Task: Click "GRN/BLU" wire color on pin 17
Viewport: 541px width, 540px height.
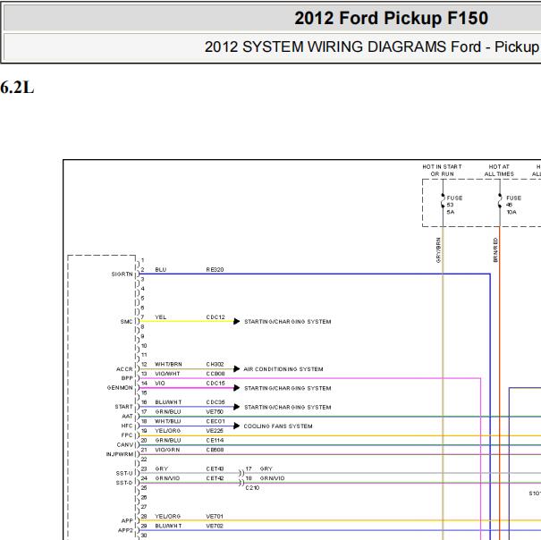Action: pos(168,411)
